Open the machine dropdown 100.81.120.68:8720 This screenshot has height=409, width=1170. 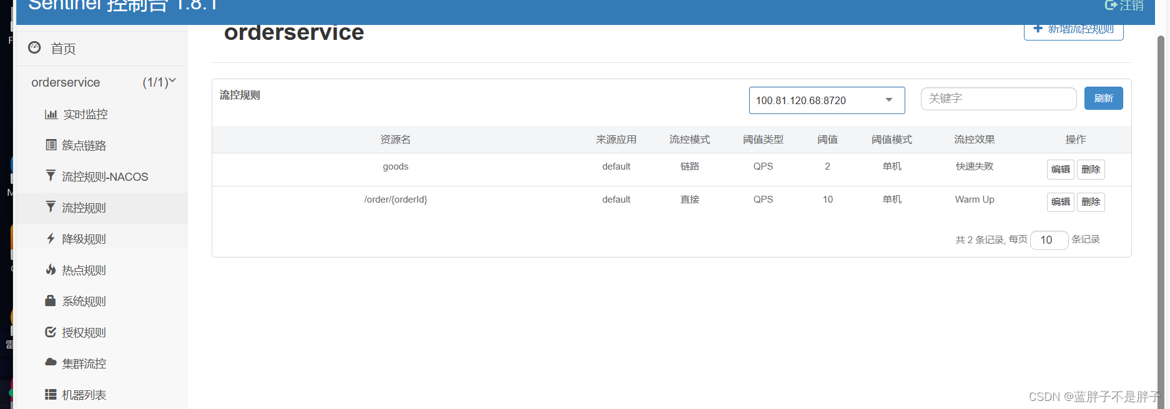(827, 100)
